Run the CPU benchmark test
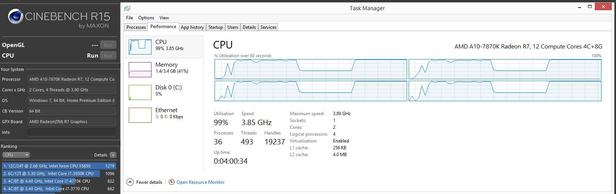Viewport: 616px width, 194px height. (108, 56)
